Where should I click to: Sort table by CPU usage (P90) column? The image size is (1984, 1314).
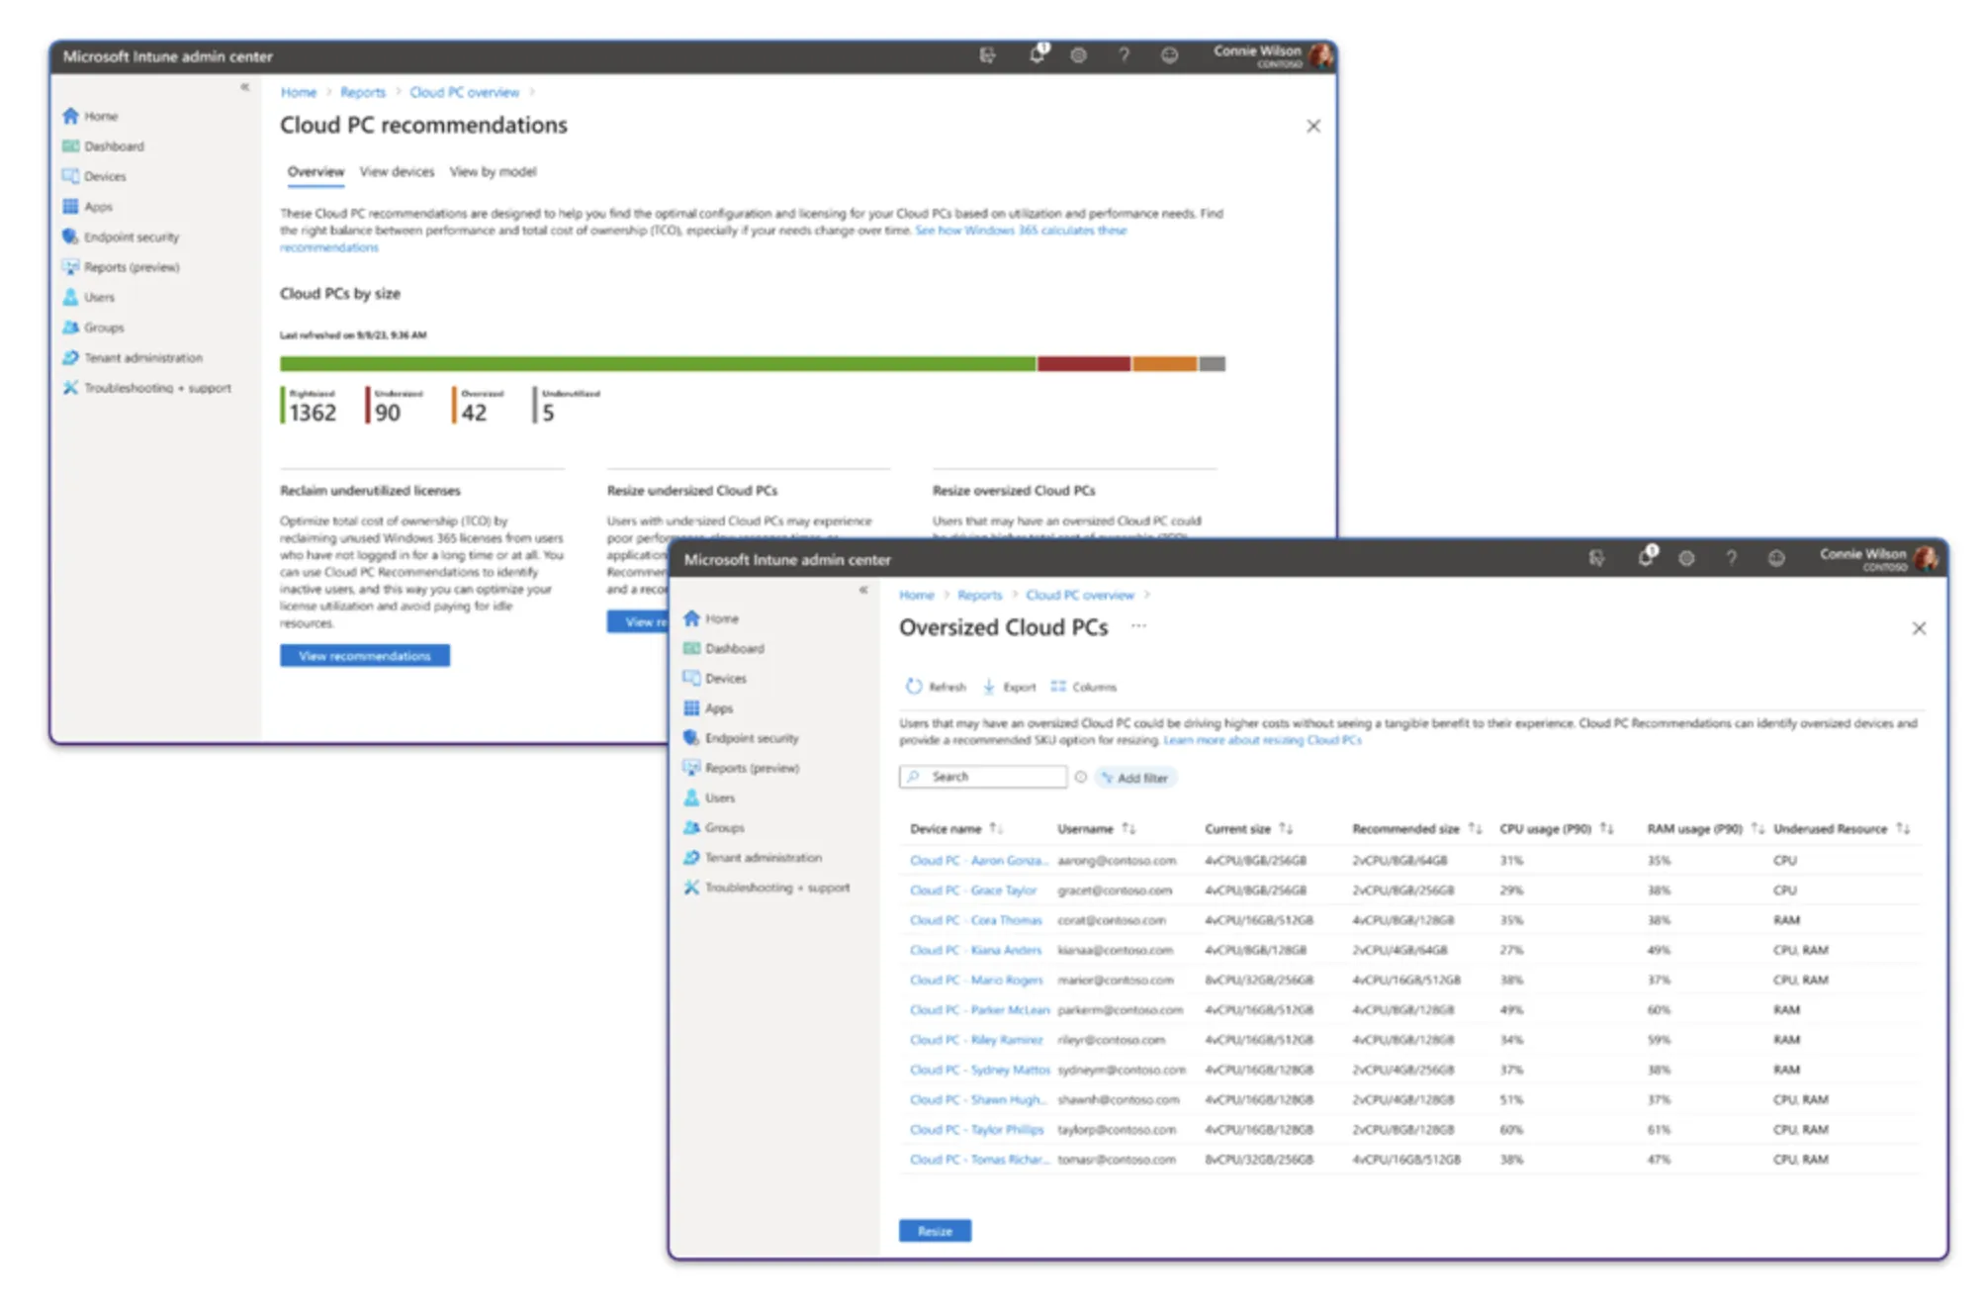click(1556, 829)
